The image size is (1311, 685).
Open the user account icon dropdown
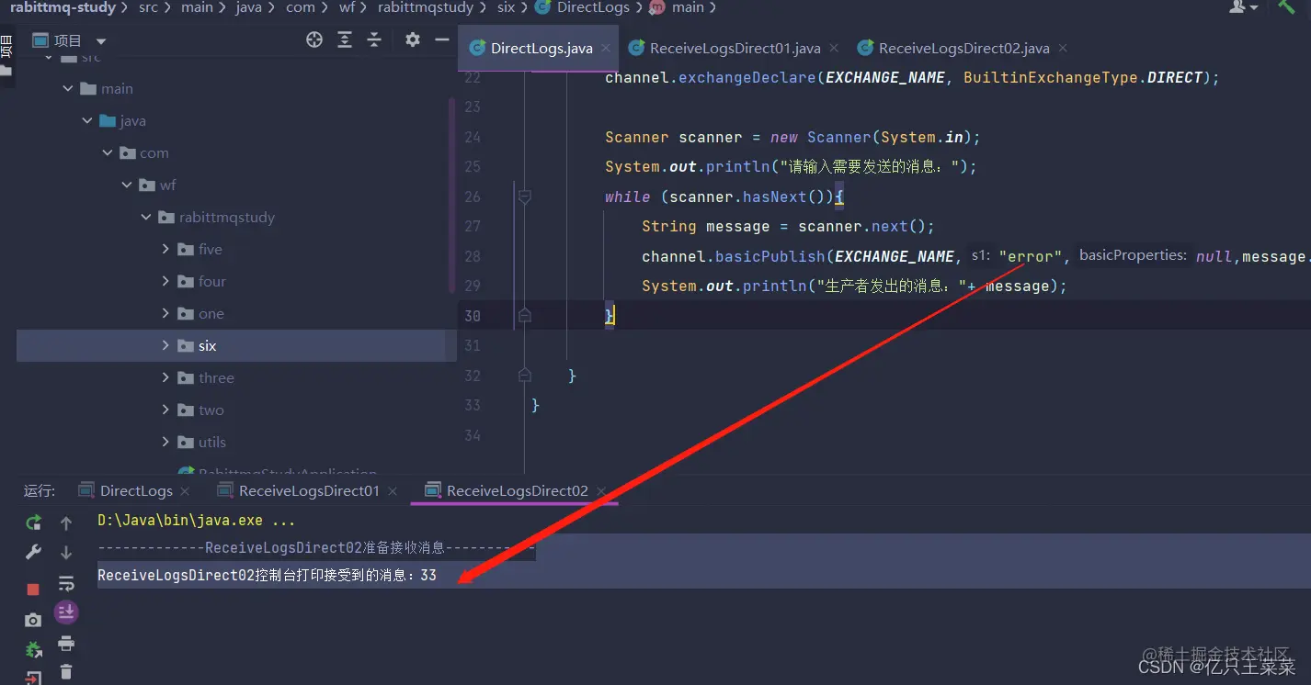click(x=1243, y=6)
